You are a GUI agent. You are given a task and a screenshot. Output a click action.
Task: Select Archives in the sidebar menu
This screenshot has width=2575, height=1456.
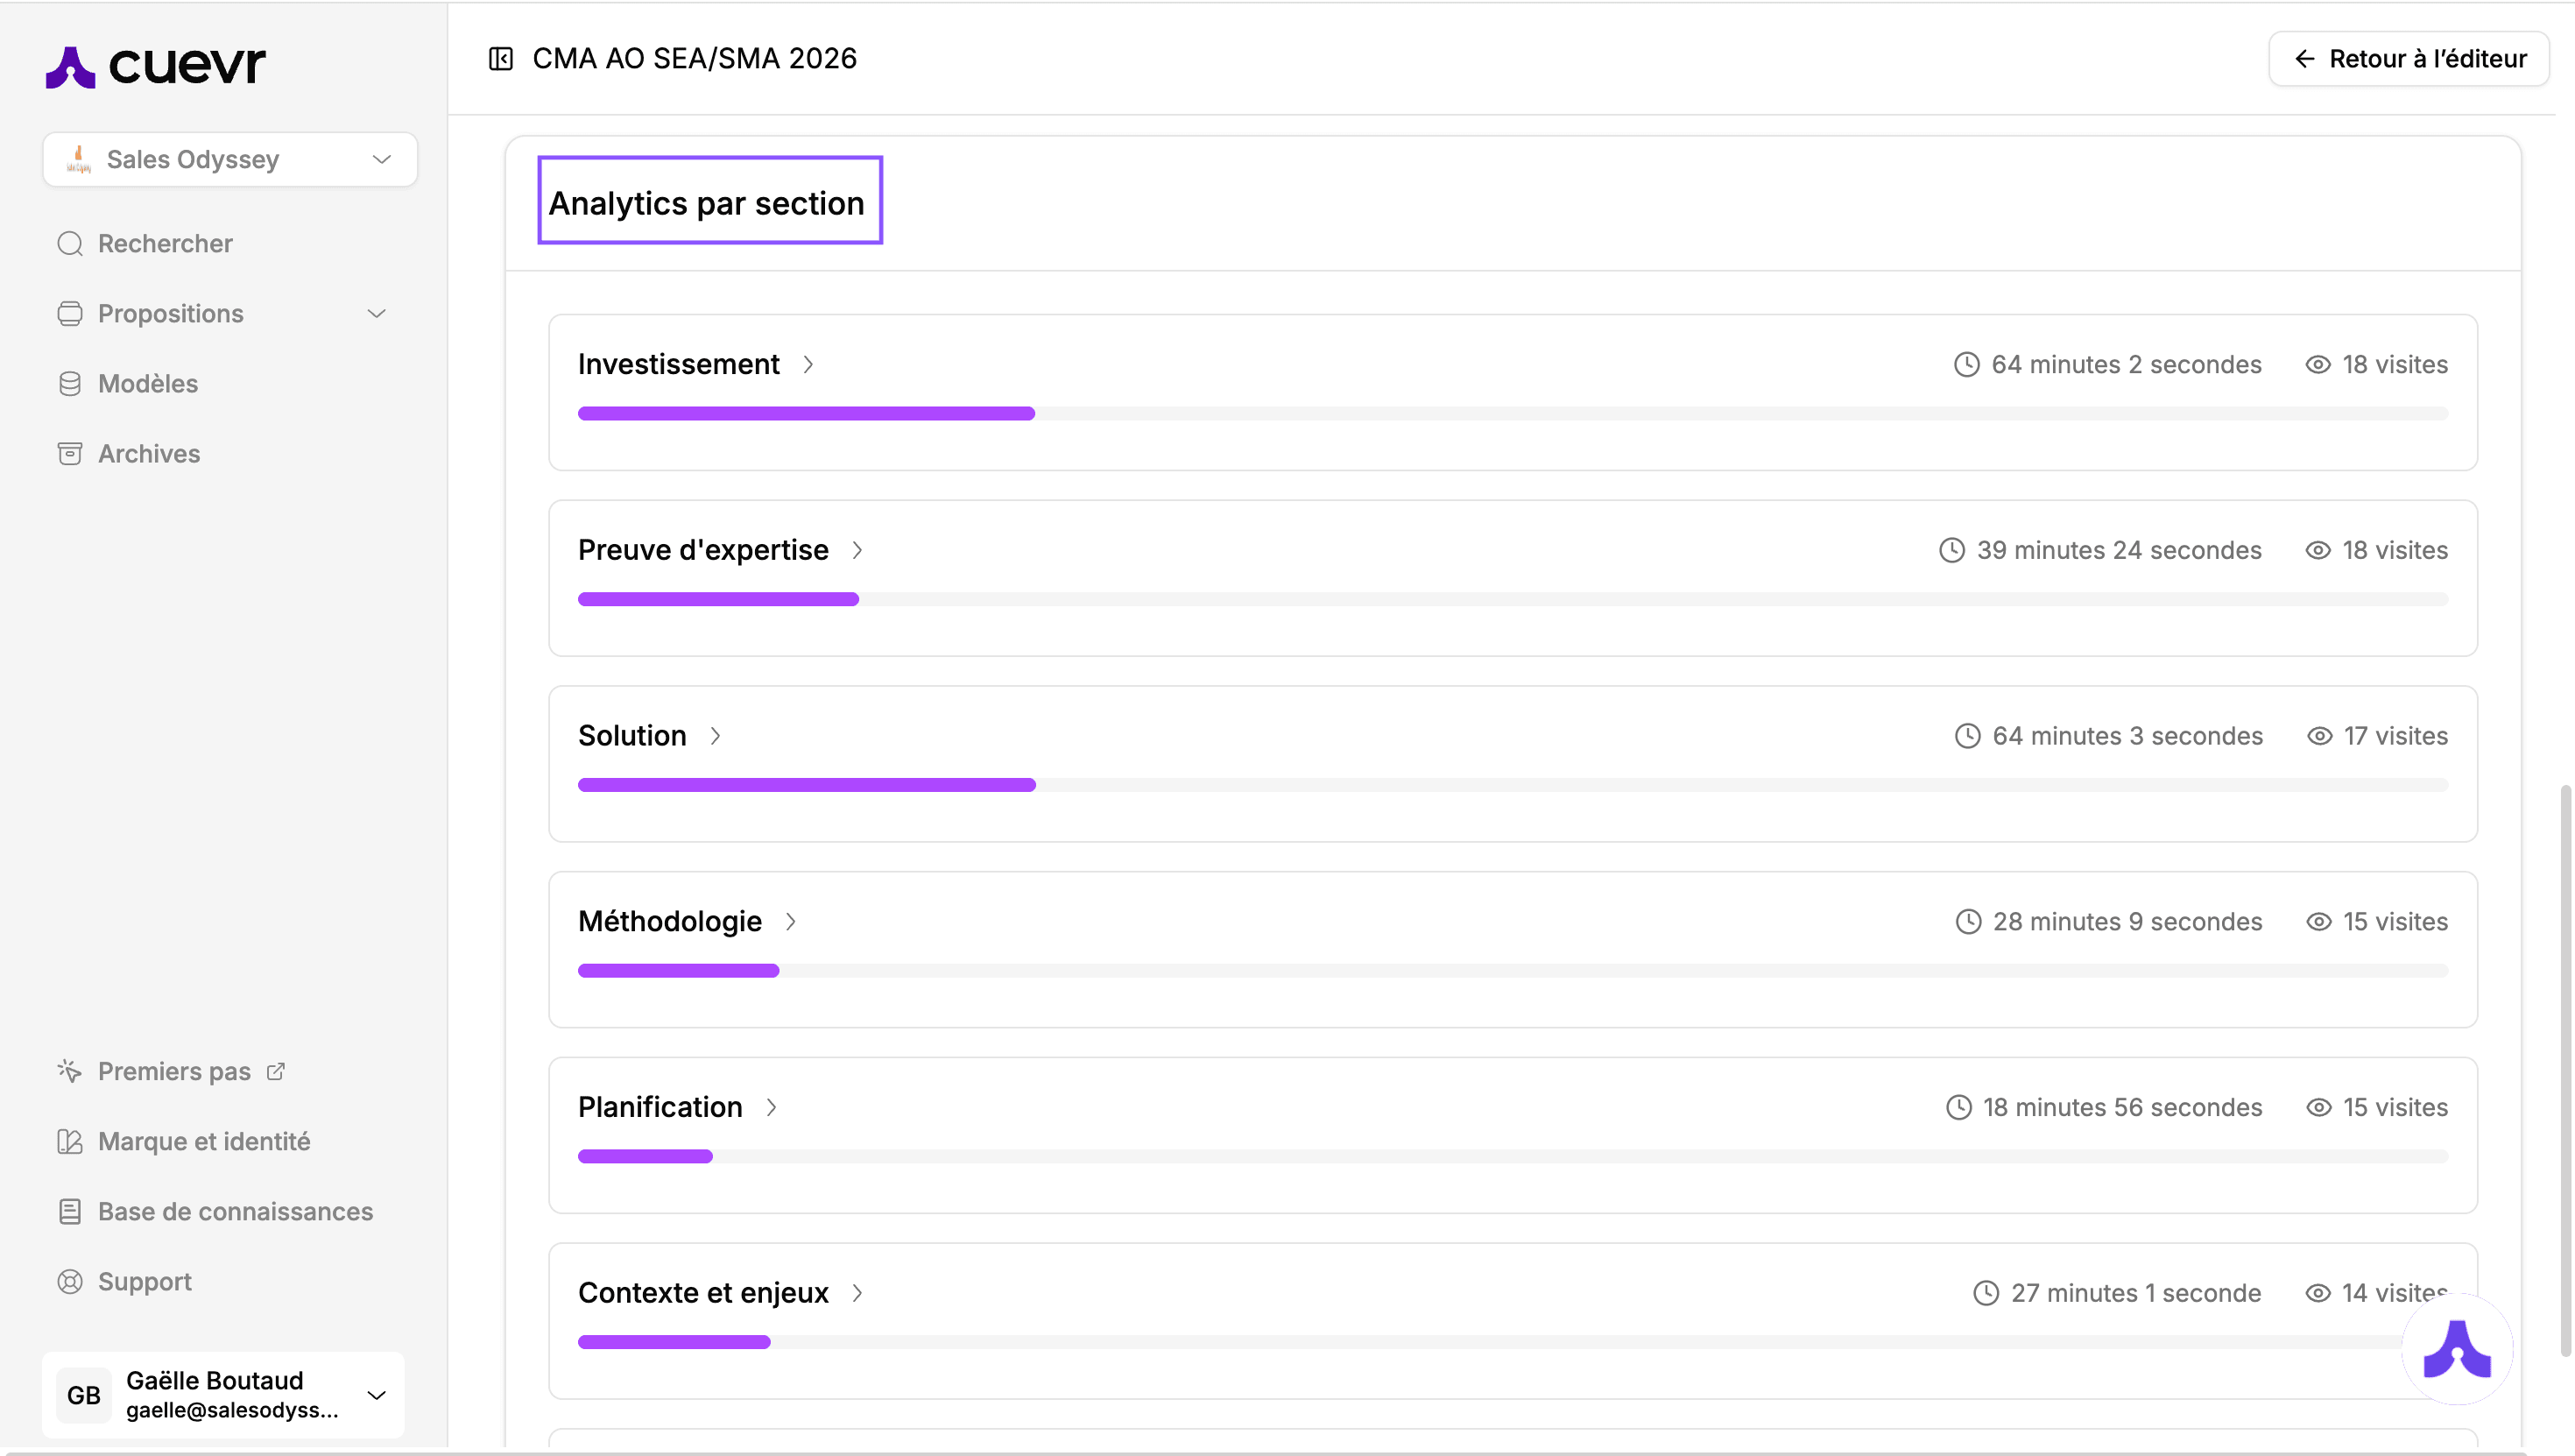148,453
